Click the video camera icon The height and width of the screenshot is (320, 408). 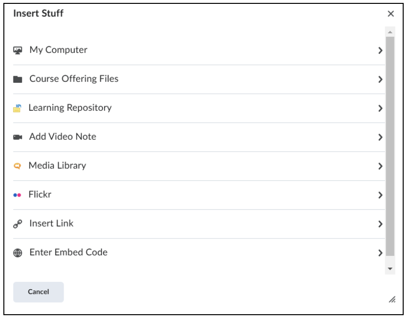18,137
